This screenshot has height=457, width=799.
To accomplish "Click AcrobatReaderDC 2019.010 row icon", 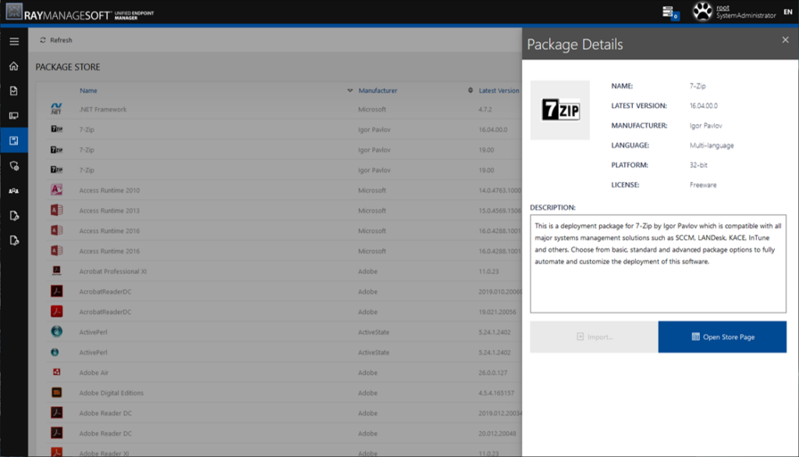I will coord(56,291).
